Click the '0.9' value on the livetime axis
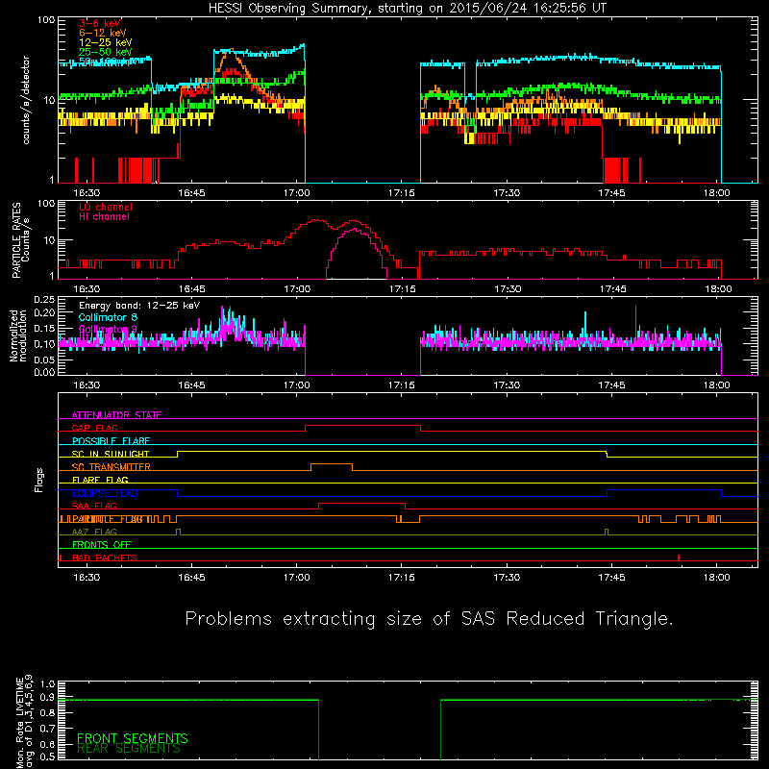Viewport: 769px width, 769px height. [47, 698]
